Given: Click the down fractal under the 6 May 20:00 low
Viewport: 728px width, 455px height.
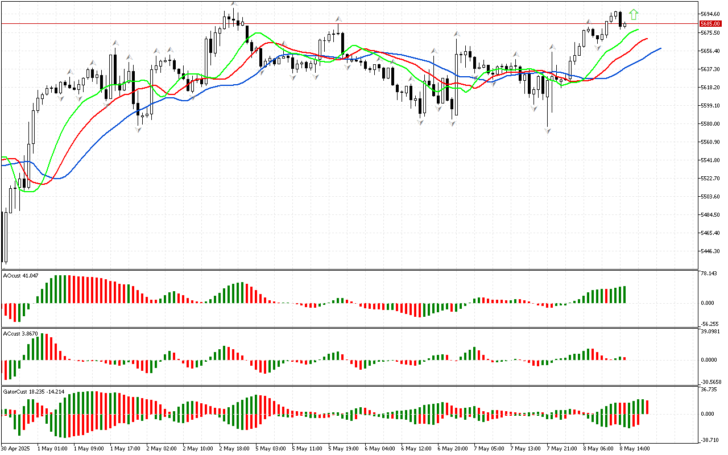Looking at the screenshot, I should 453,124.
